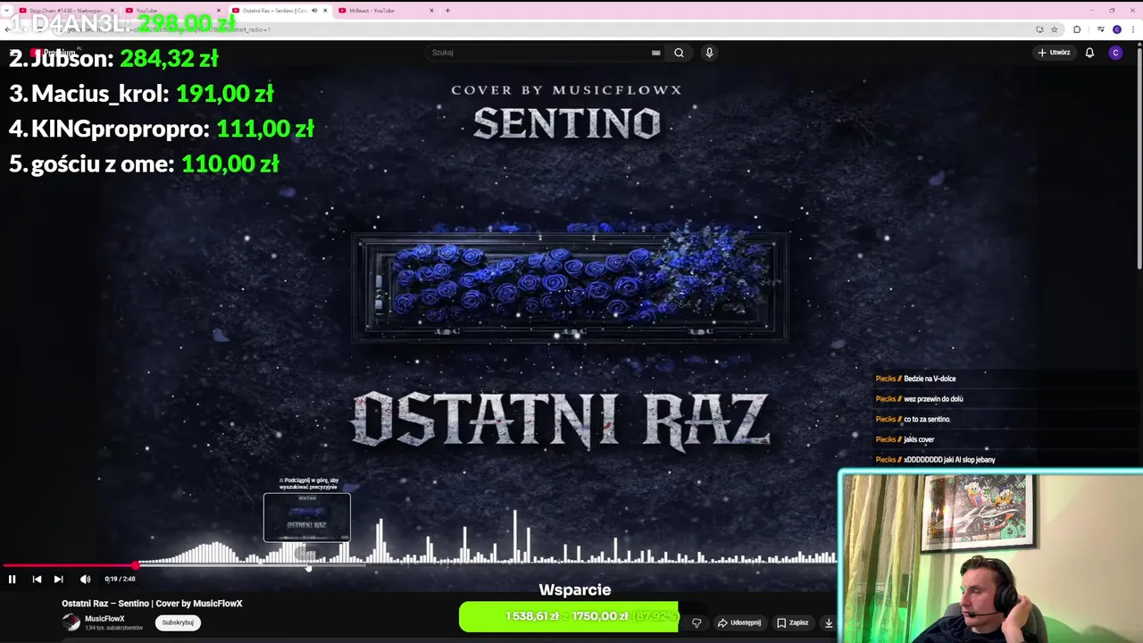The image size is (1143, 643).
Task: Click the Wsparcie donation goal bar
Action: (x=569, y=616)
